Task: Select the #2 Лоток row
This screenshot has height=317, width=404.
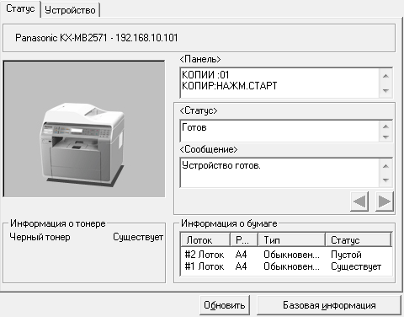Action: [286, 255]
